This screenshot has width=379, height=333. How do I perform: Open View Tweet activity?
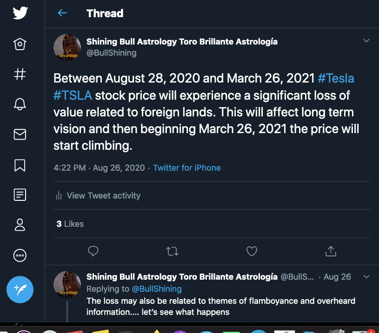coord(103,195)
